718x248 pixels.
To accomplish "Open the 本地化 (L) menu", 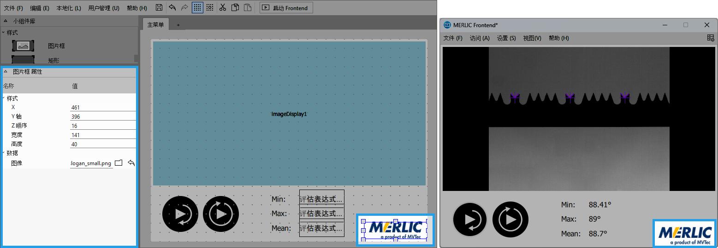I will (69, 8).
